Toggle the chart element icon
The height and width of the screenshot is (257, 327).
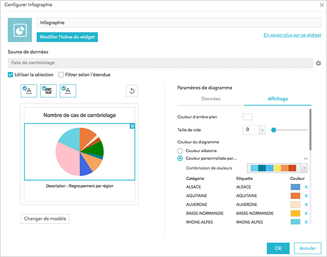tap(48, 91)
